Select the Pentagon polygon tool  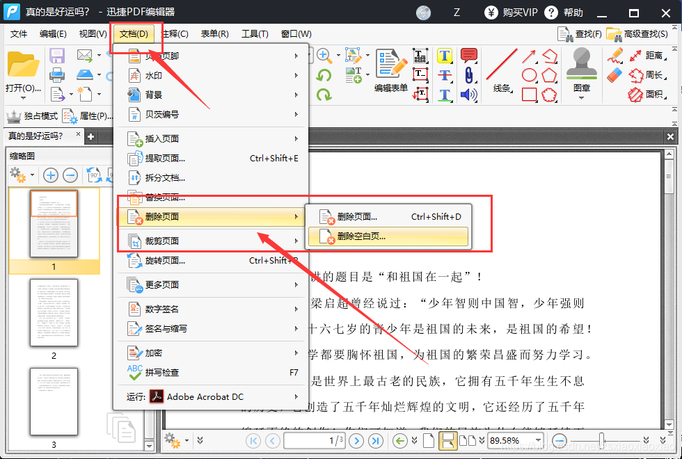click(x=549, y=75)
